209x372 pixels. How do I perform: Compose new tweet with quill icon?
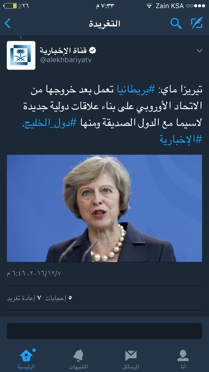click(197, 23)
